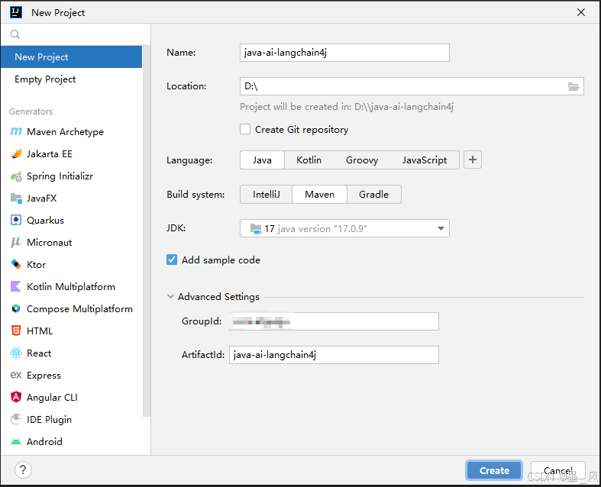Close the New Project dialog
Screen dimensions: 601x487
[580, 12]
